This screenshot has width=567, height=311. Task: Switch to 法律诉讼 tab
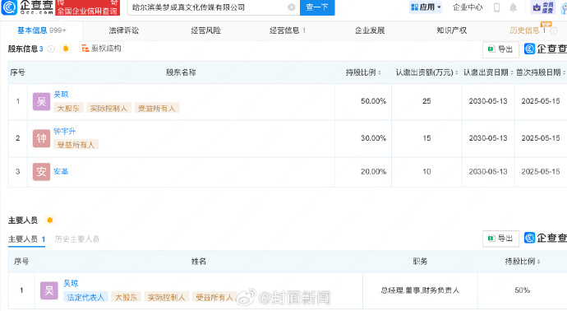pyautogui.click(x=123, y=30)
